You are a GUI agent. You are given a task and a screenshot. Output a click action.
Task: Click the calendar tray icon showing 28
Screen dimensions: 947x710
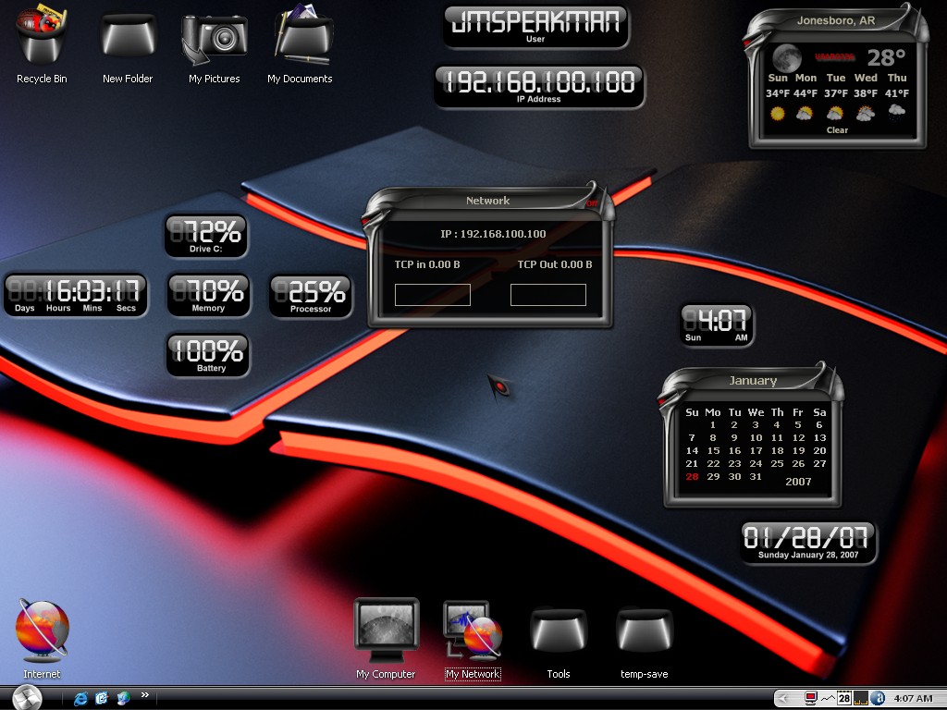coord(843,699)
